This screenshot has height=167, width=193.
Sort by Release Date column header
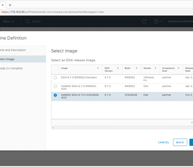(189, 70)
